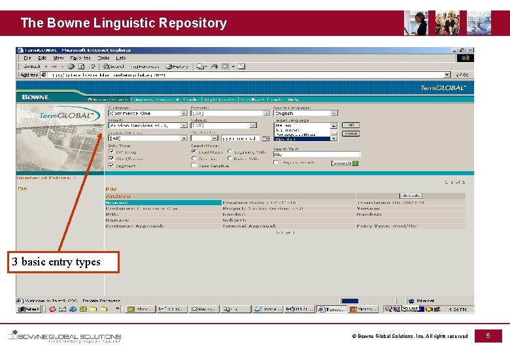
Task: Open the calendar date picker icon
Action: point(265,139)
